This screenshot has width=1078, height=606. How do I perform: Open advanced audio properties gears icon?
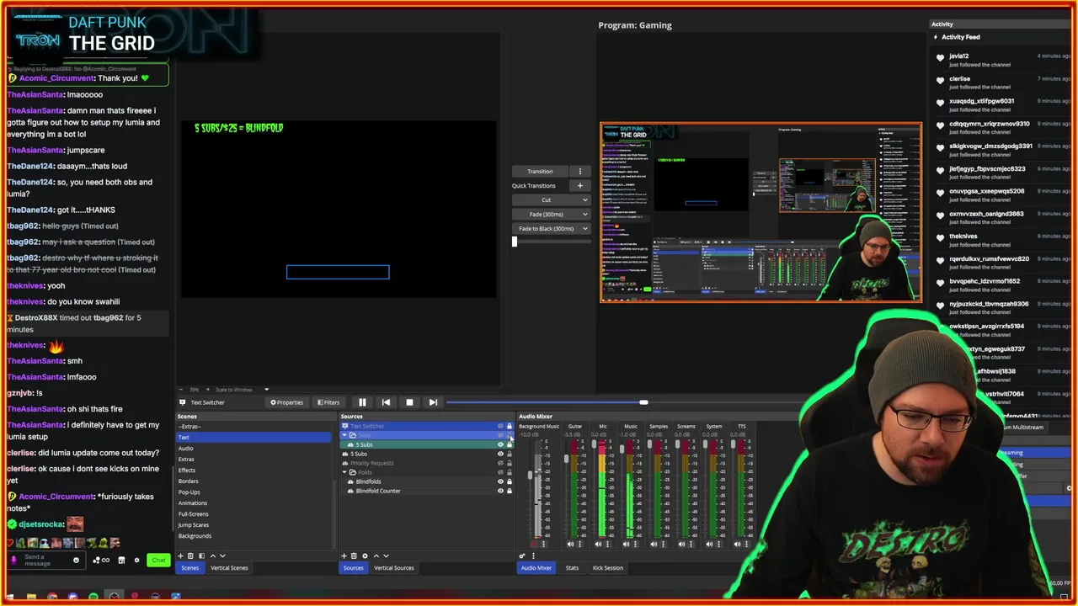[x=522, y=556]
